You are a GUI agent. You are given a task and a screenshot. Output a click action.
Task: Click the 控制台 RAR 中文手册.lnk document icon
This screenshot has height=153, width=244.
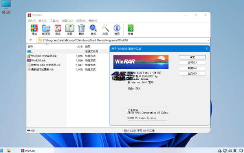click(x=29, y=65)
